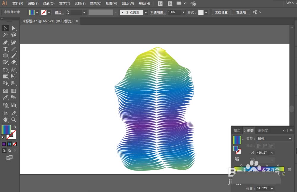Select the Magic Wand tool

pyautogui.click(x=5, y=35)
